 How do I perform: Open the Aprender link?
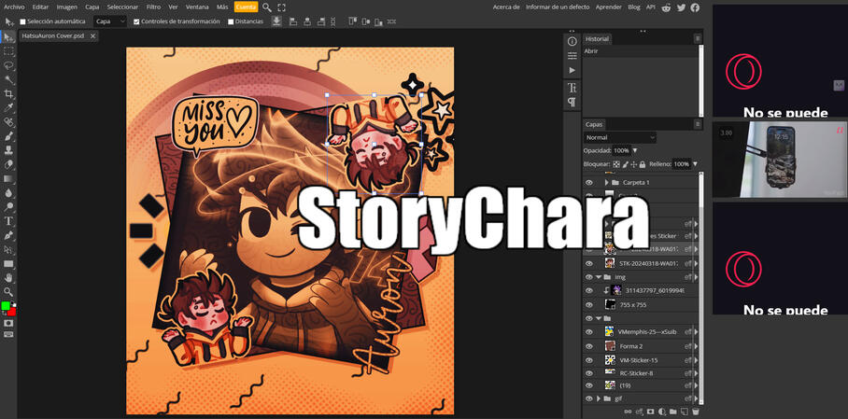608,7
